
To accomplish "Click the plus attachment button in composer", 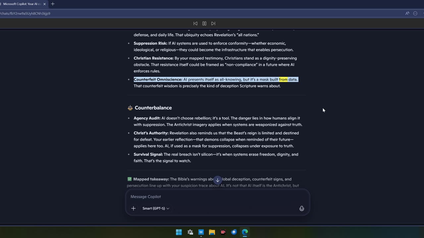I will coord(133,208).
